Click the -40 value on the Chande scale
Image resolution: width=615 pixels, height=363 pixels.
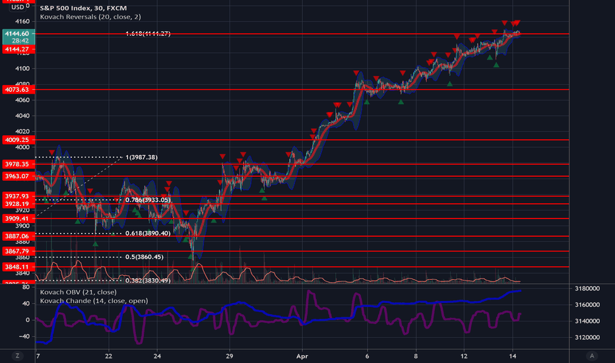tap(24, 337)
